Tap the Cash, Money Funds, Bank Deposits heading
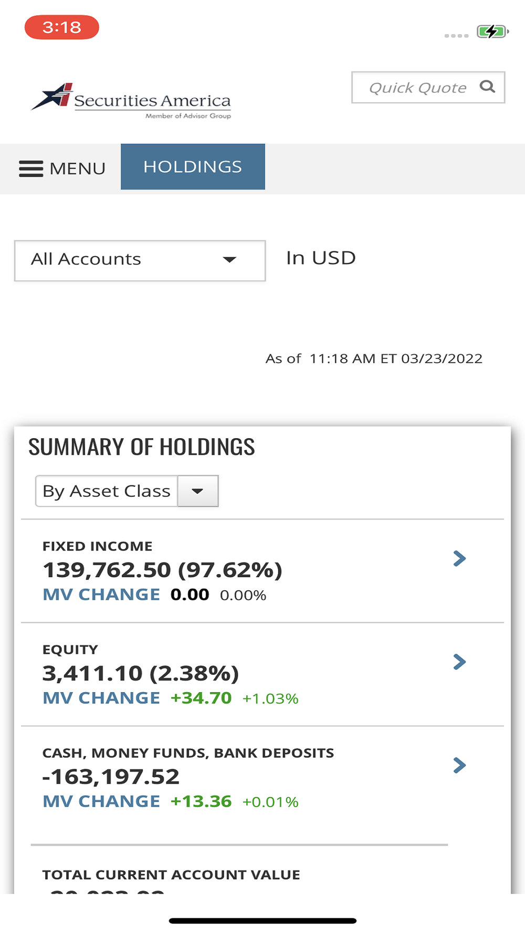This screenshot has height=933, width=525. click(188, 753)
